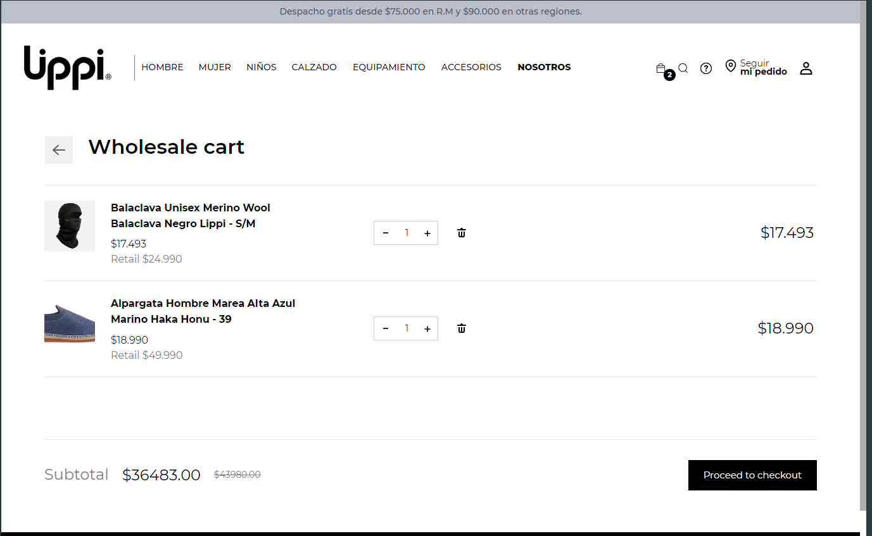Click the search magnifier icon
The image size is (872, 536).
[683, 68]
